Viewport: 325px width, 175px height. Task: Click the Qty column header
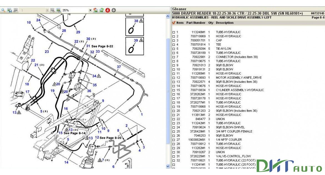(211, 22)
